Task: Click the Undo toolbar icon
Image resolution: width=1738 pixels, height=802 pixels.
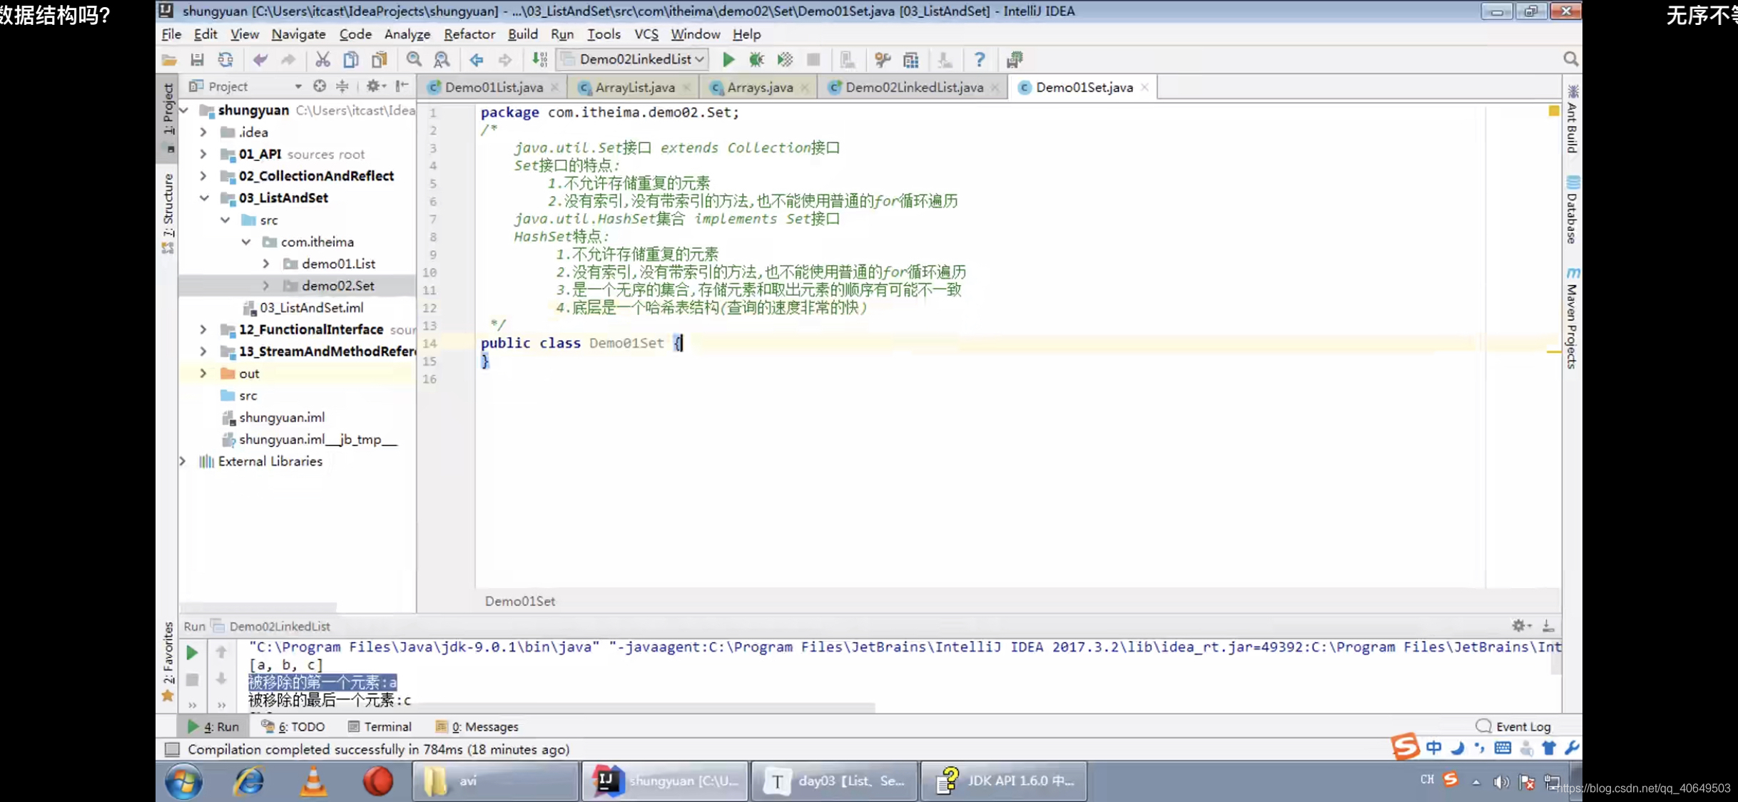Action: tap(260, 60)
